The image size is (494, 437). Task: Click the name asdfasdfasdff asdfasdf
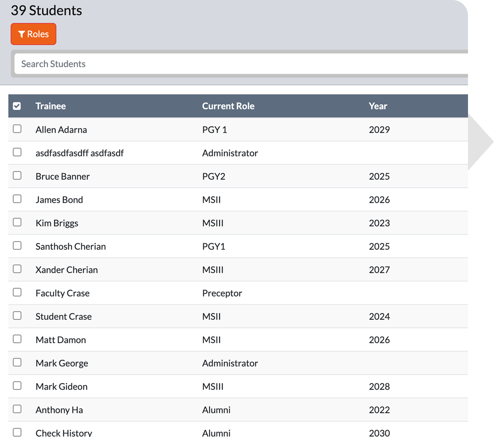coord(80,153)
